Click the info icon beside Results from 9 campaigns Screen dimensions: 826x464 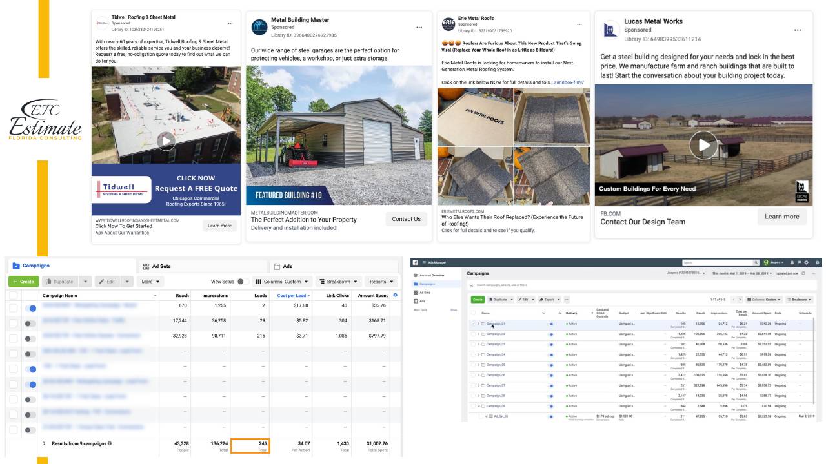[109, 443]
